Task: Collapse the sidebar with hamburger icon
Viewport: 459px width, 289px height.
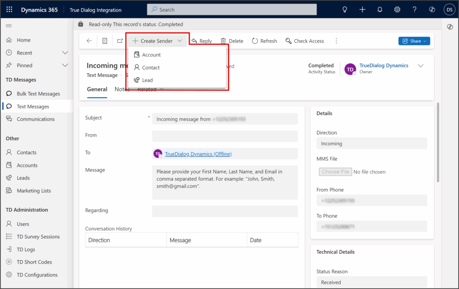Action: (9, 26)
